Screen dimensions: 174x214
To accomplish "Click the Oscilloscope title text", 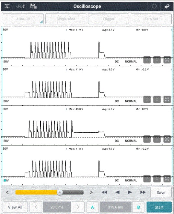I will tap(87, 6).
